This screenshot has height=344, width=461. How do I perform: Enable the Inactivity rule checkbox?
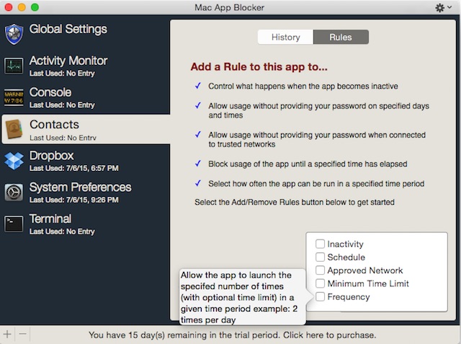(x=321, y=244)
